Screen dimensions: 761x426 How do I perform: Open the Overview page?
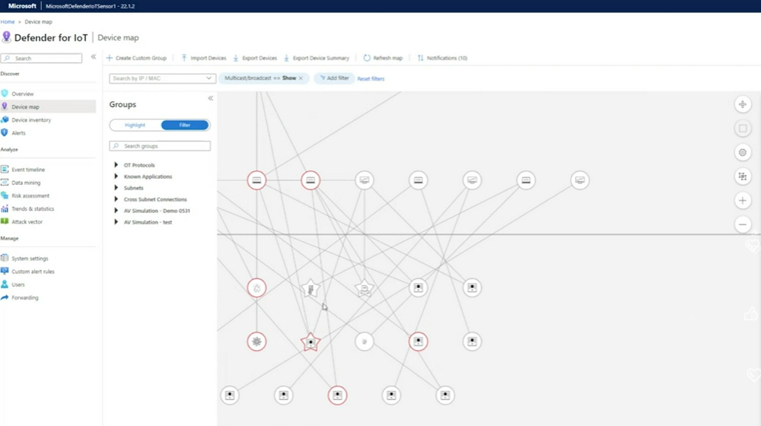22,94
